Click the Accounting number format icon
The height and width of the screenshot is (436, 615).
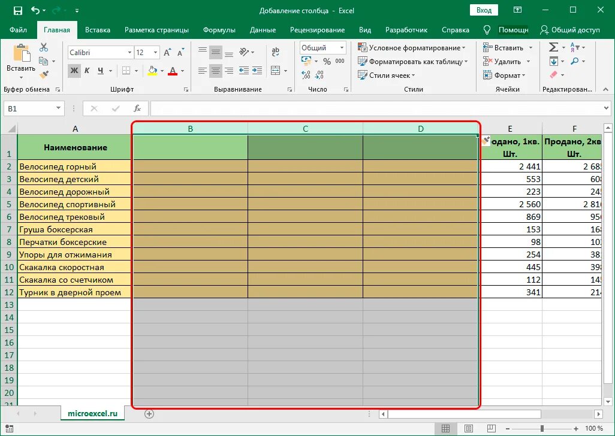[x=306, y=60]
